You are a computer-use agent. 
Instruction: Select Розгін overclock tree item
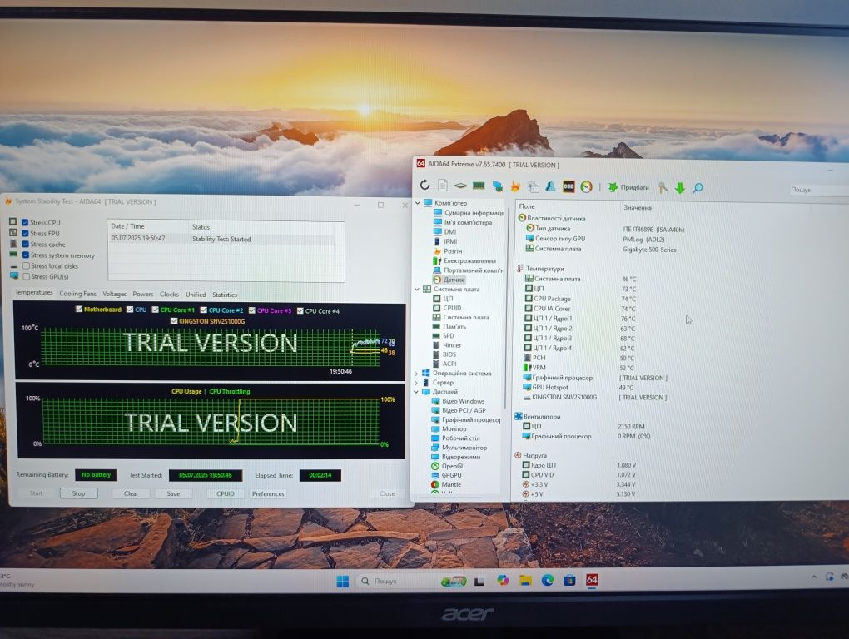coord(448,251)
